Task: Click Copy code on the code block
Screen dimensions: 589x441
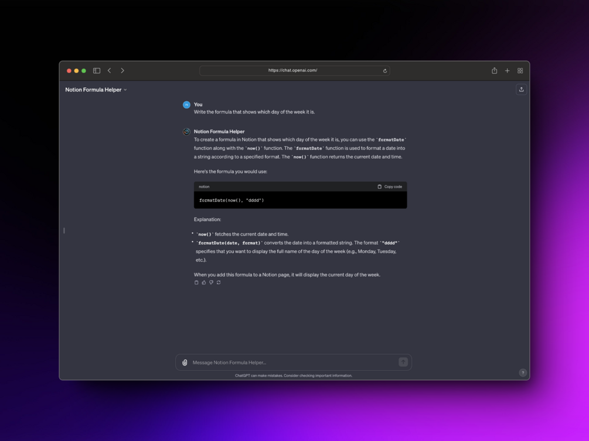Action: tap(390, 187)
